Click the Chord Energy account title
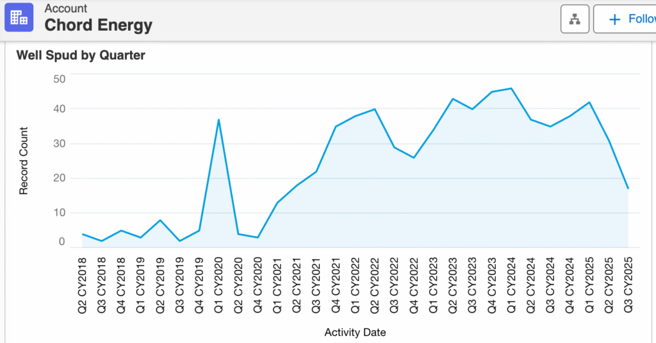This screenshot has height=343, width=656. (98, 25)
